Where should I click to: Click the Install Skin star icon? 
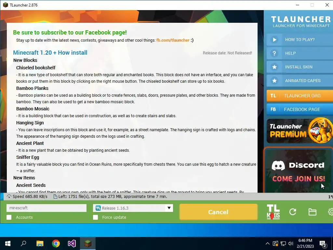(x=274, y=67)
